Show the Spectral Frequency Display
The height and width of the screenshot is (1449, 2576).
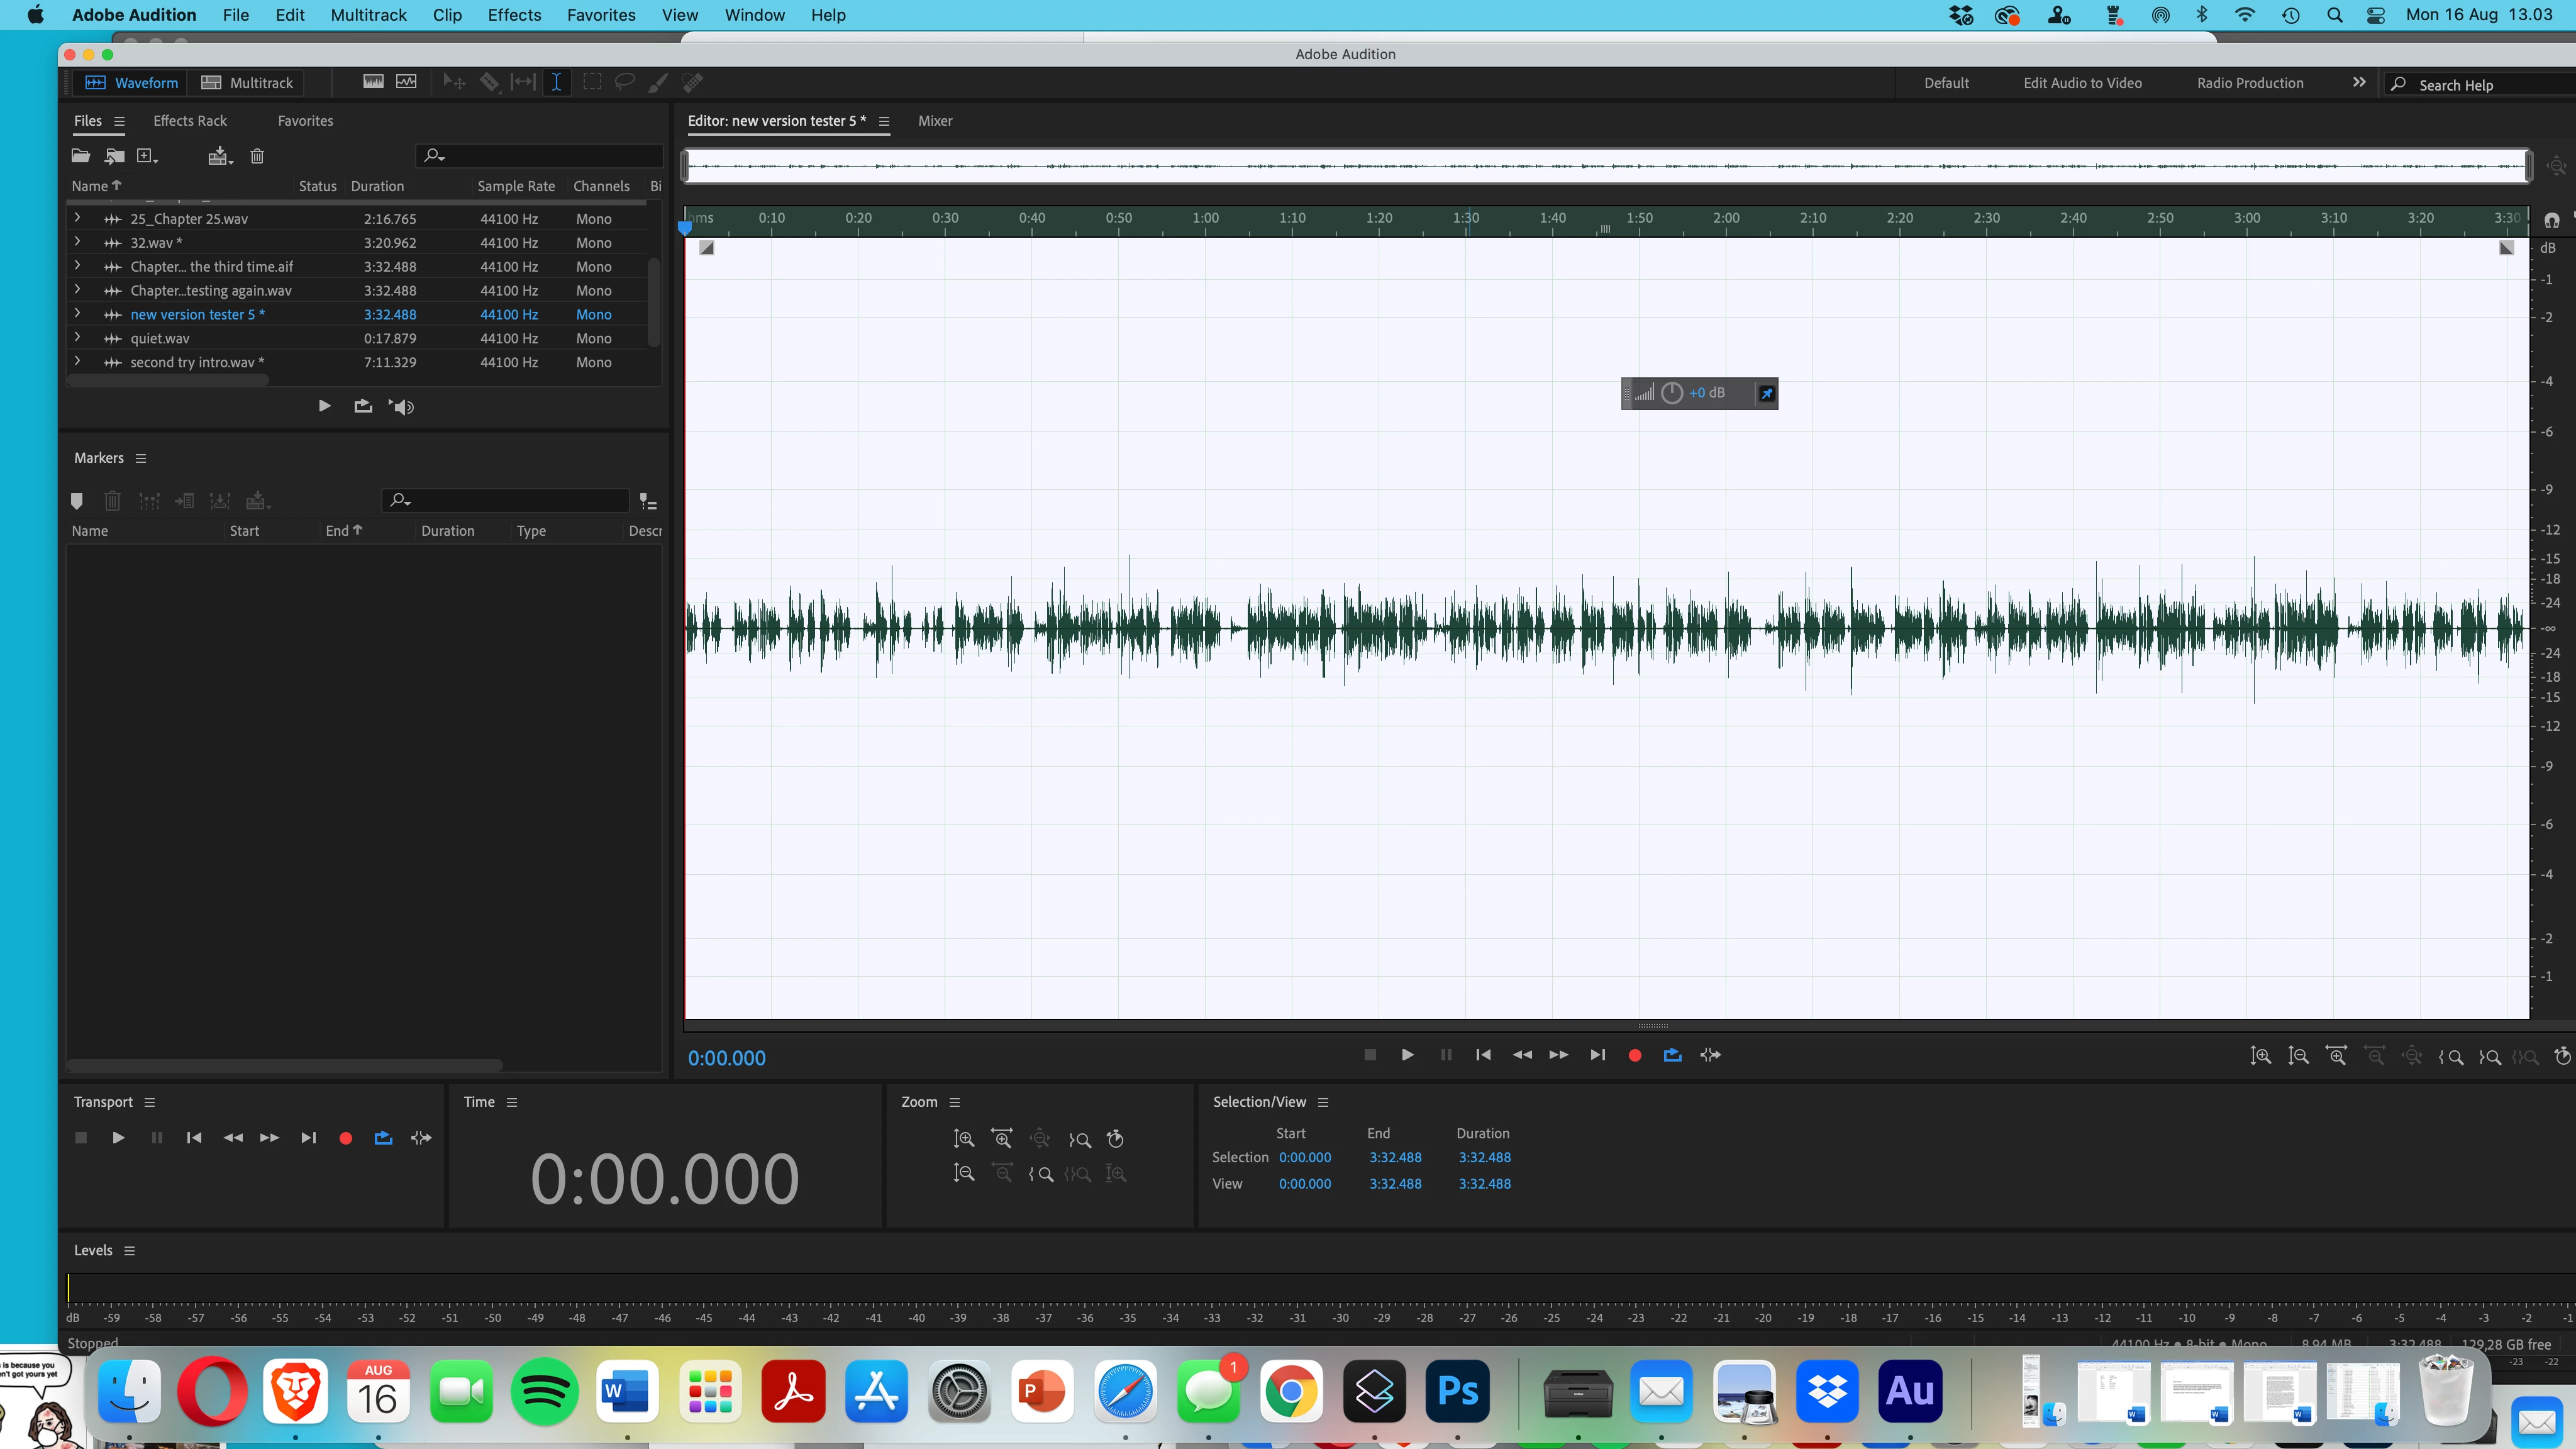(x=373, y=83)
